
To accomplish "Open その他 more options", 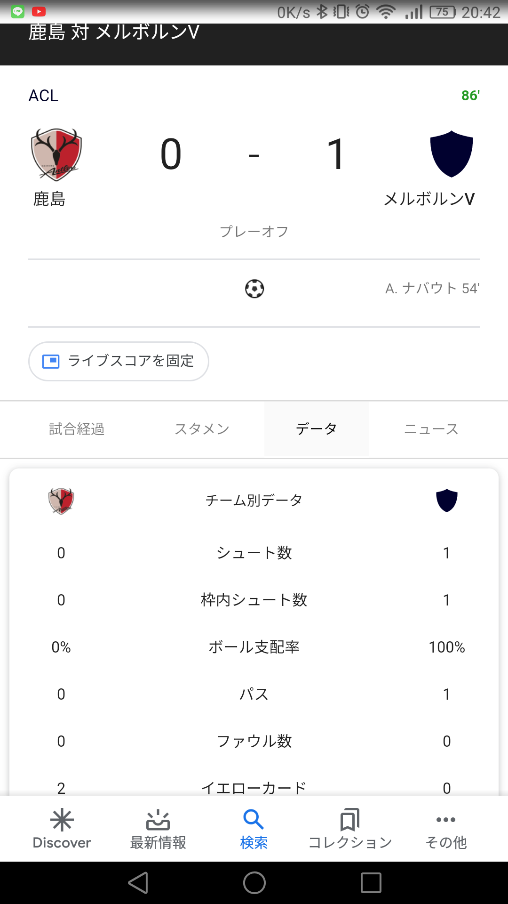I will [446, 830].
